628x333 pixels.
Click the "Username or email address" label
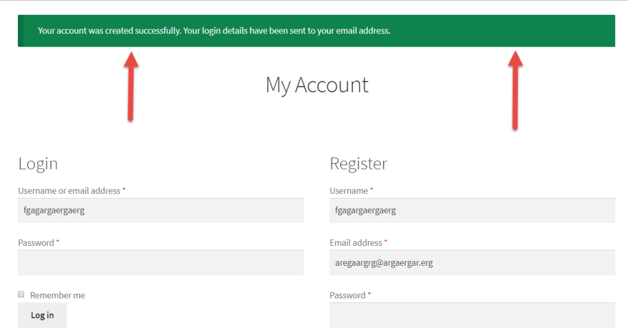coord(69,191)
